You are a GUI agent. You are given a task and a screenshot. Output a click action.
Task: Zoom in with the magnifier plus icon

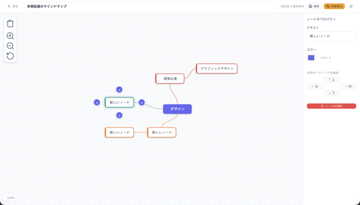10,36
